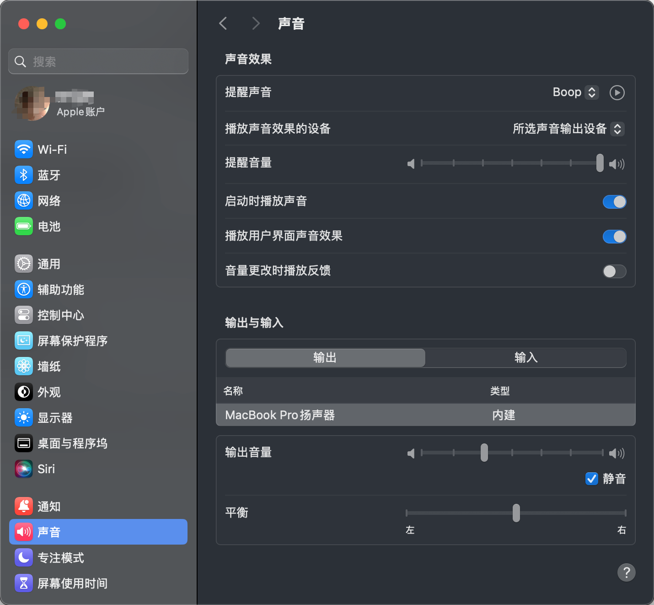Open the 网络 globe icon

pyautogui.click(x=24, y=200)
